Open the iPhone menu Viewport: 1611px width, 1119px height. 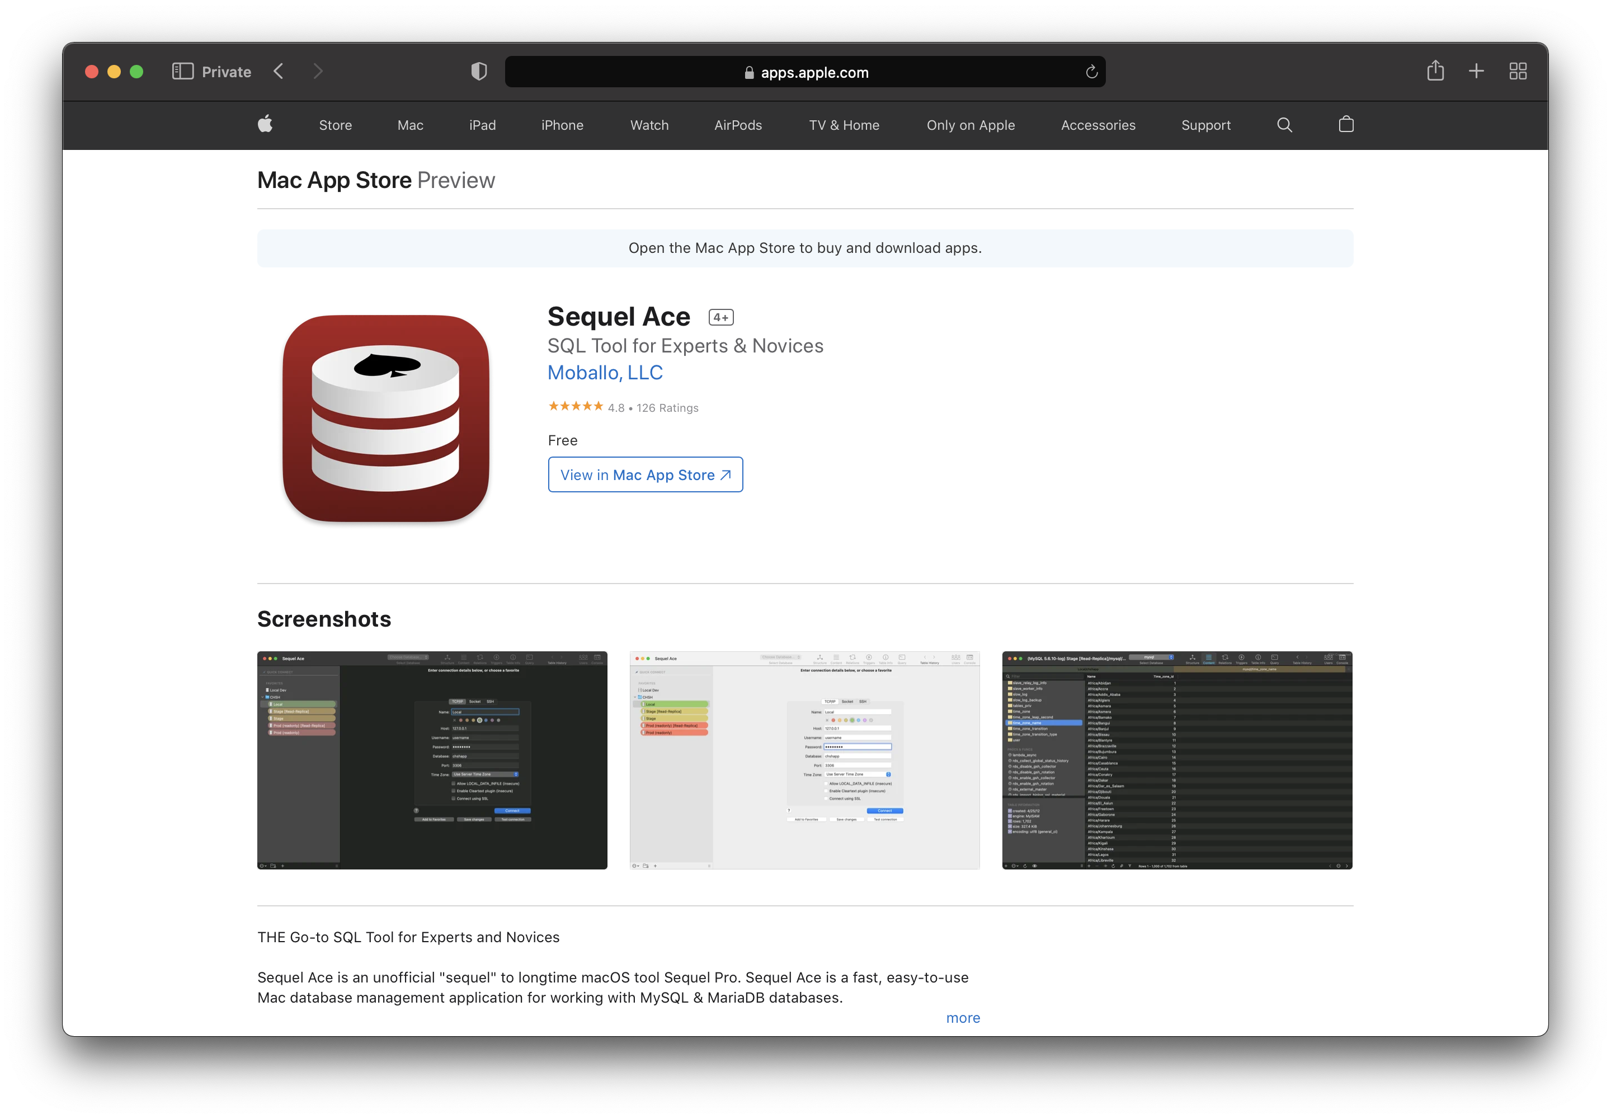click(562, 125)
